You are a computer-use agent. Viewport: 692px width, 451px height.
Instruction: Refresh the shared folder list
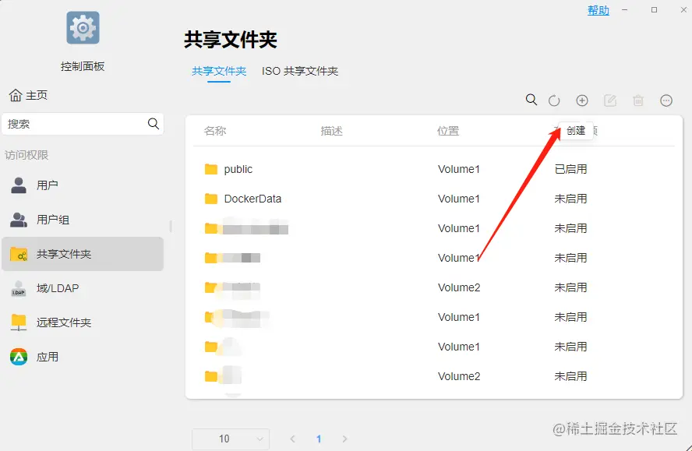[554, 100]
